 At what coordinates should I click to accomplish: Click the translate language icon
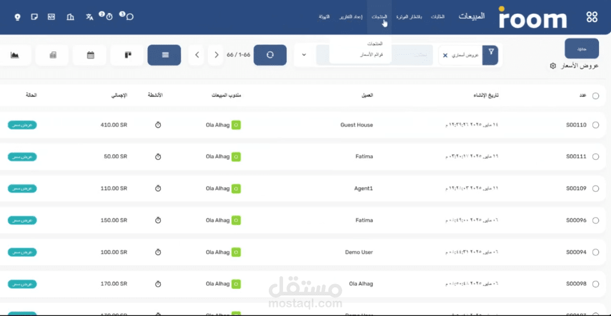(x=89, y=17)
